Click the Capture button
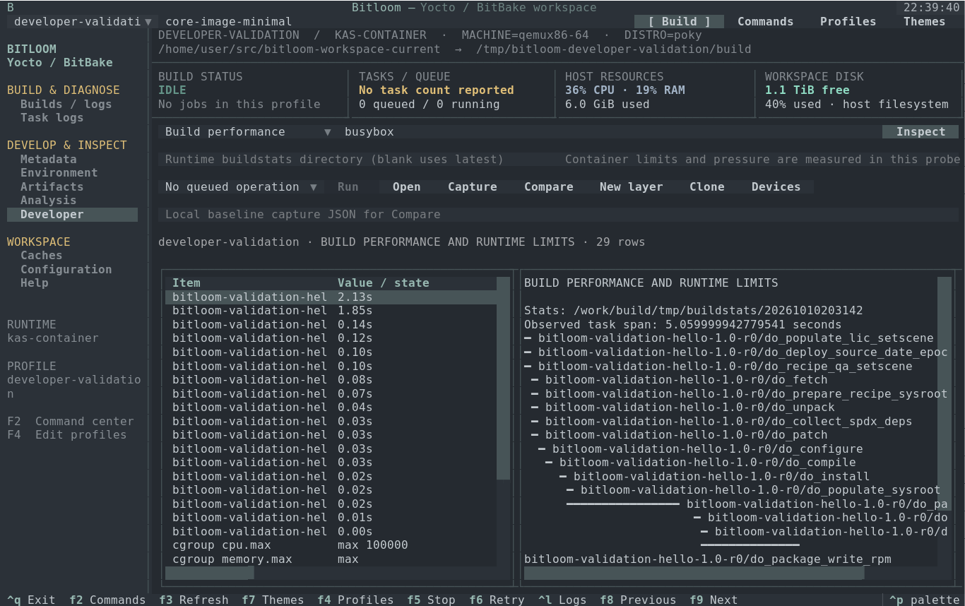965x606 pixels. pyautogui.click(x=472, y=187)
